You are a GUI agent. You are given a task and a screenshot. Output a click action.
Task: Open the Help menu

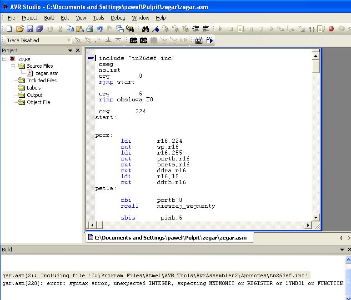161,18
